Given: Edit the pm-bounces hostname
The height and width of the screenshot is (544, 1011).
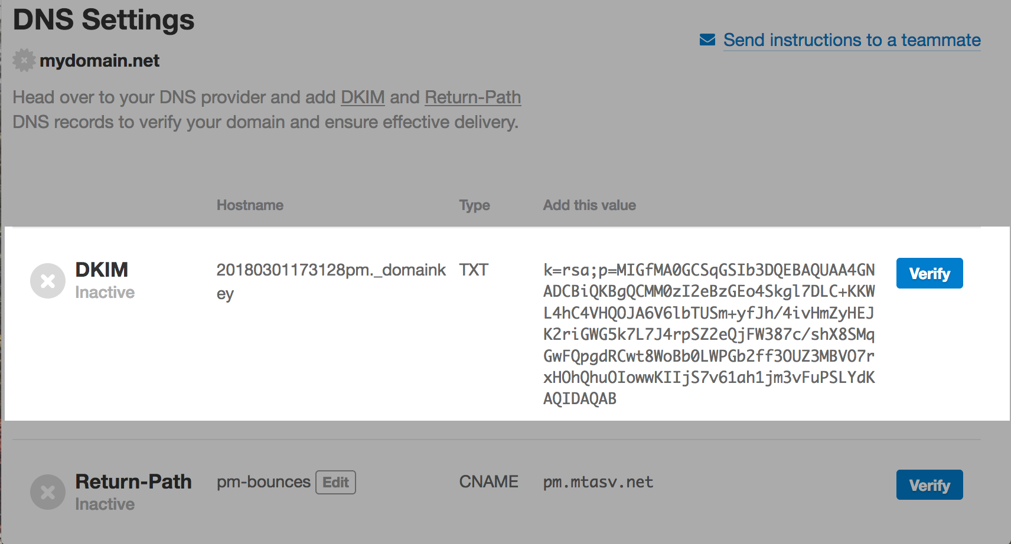Looking at the screenshot, I should 335,482.
